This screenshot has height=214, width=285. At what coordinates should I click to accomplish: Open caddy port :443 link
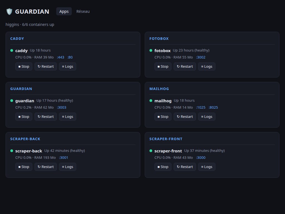[60, 57]
